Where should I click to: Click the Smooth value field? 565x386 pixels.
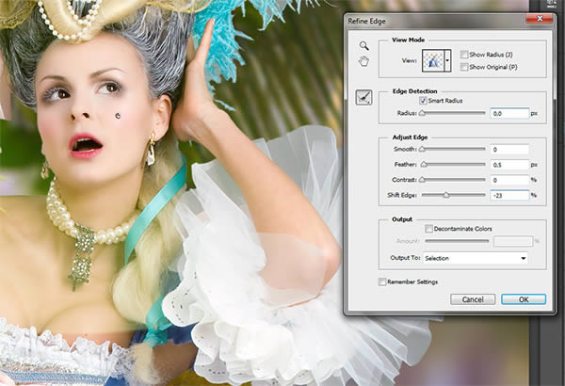click(509, 149)
